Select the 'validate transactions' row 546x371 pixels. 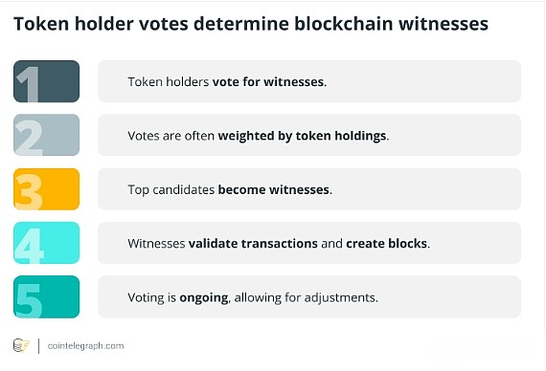coord(309,243)
